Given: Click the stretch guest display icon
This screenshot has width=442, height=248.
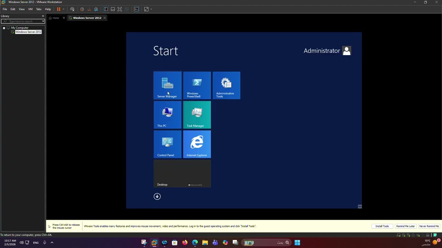Looking at the screenshot, I should pyautogui.click(x=146, y=9).
